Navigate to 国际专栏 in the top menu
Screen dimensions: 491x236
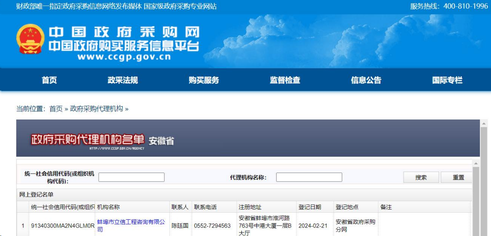pos(447,80)
